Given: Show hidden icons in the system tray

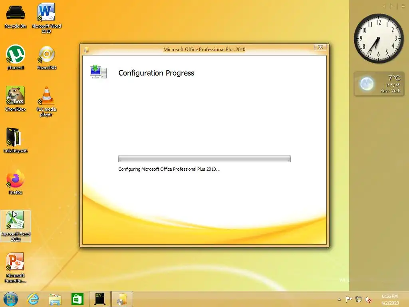Looking at the screenshot, I should click(339, 299).
